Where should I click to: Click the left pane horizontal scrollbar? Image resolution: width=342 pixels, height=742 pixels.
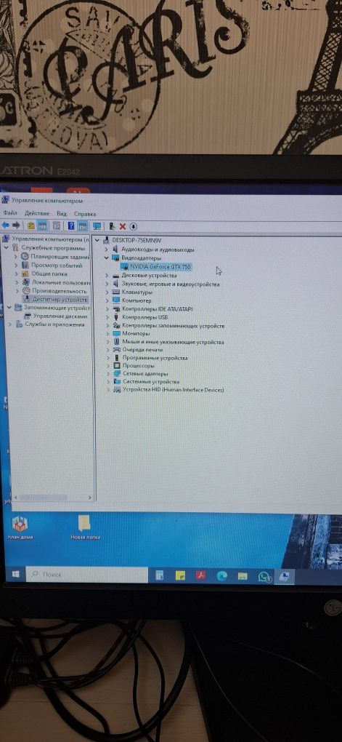click(x=52, y=498)
